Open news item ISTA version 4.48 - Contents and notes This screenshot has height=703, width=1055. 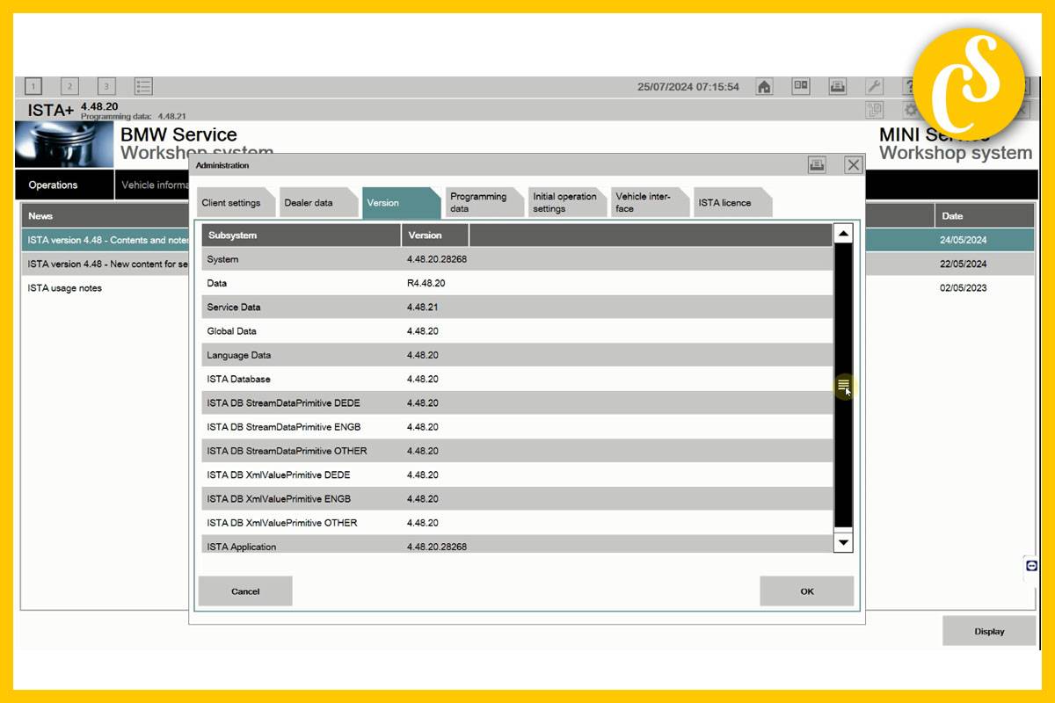tap(106, 240)
